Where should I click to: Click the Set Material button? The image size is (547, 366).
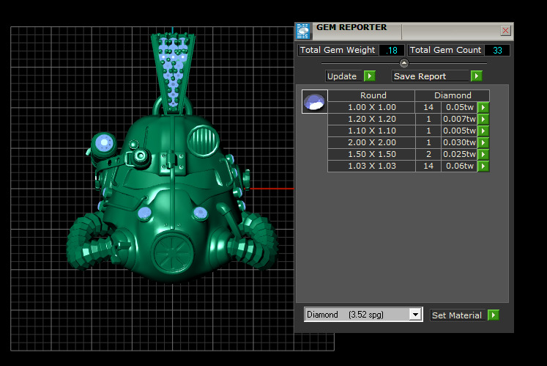[458, 315]
